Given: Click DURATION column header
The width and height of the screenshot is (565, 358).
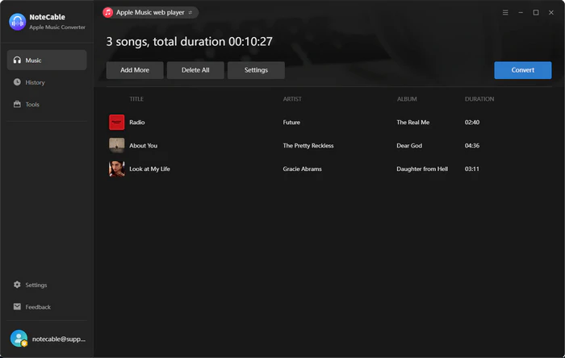Looking at the screenshot, I should pos(479,99).
